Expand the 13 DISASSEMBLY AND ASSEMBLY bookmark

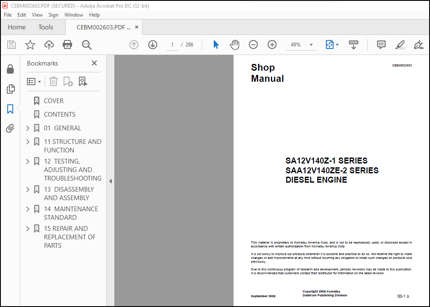pos(28,189)
